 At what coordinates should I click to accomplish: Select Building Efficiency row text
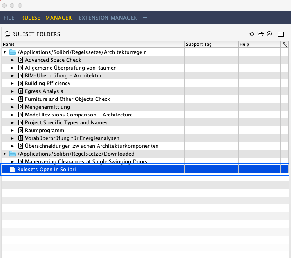coord(48,83)
